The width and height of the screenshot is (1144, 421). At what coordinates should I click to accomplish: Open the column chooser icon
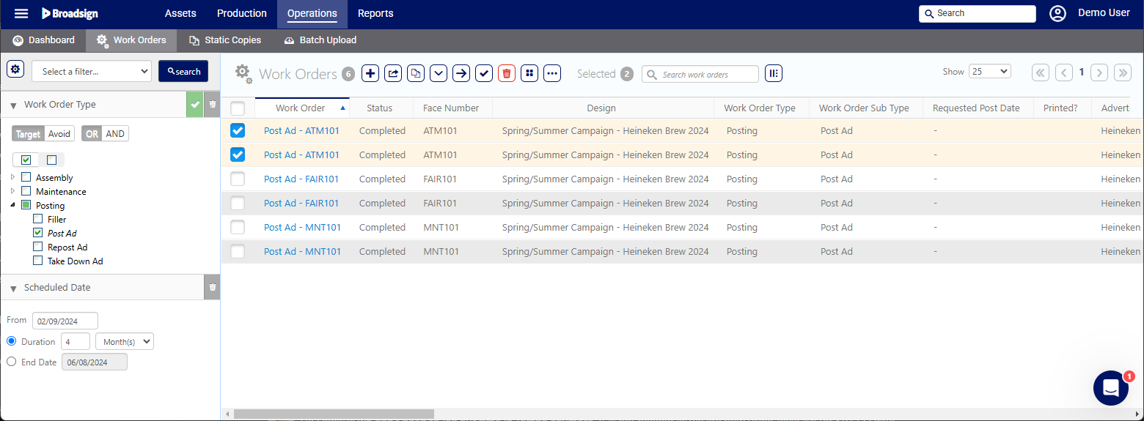(774, 73)
